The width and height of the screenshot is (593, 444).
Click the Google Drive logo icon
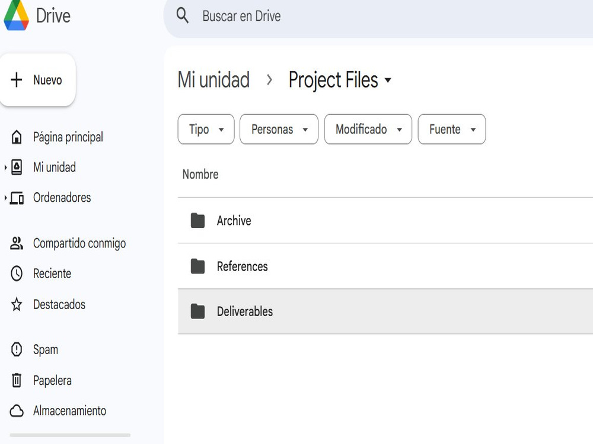[16, 15]
